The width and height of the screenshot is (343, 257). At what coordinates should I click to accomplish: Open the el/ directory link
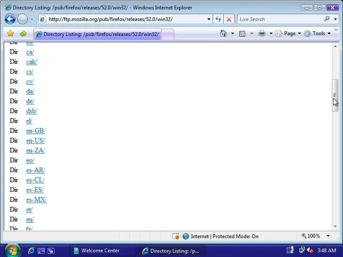[x=29, y=121]
